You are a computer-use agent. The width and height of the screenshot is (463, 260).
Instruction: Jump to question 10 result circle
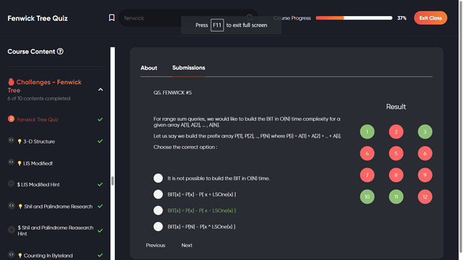click(367, 196)
